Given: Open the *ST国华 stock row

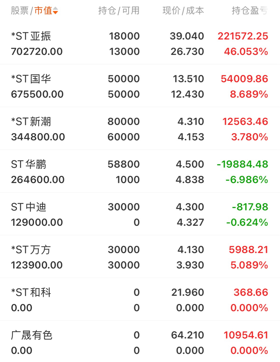Looking at the screenshot, I should (140, 86).
